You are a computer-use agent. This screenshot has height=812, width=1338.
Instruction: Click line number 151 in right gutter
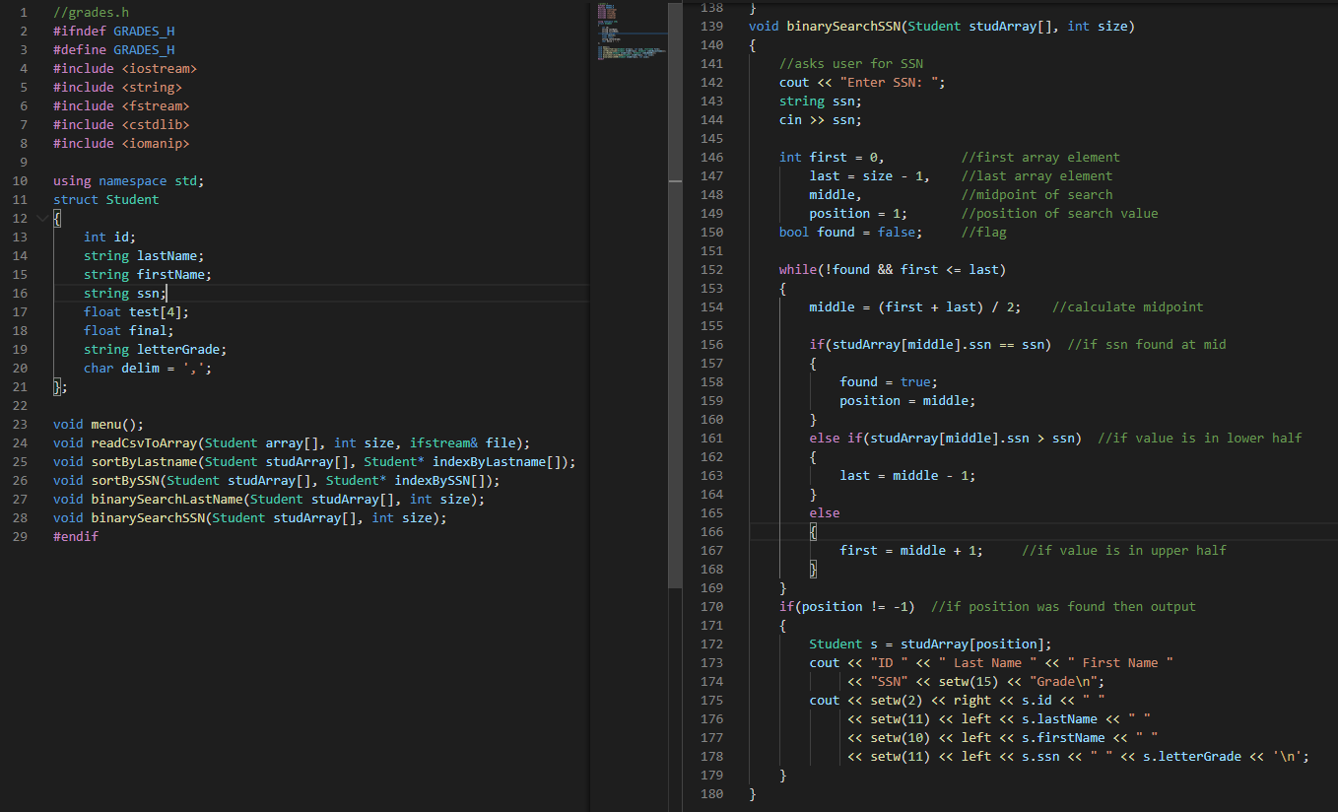coord(711,250)
